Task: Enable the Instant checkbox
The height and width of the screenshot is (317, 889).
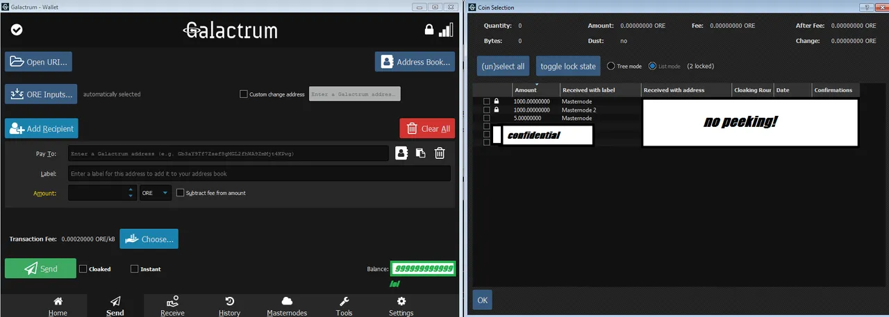Action: (x=135, y=268)
